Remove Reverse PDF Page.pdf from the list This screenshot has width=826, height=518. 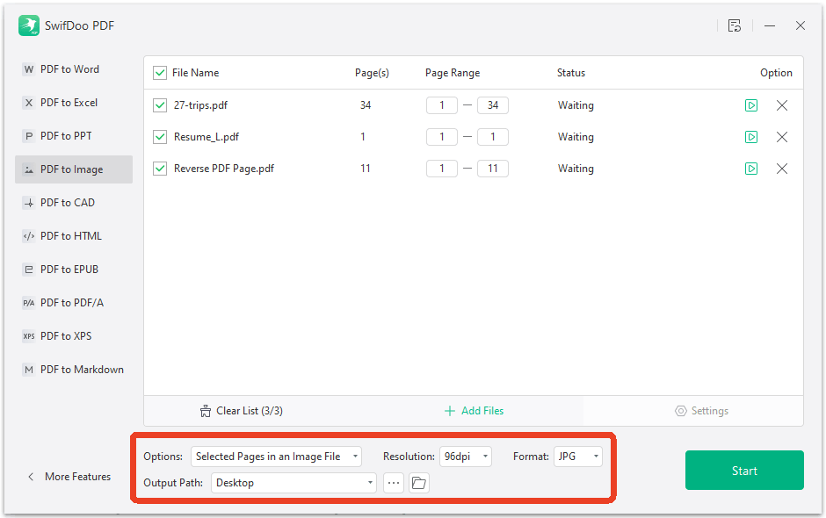[x=782, y=169]
